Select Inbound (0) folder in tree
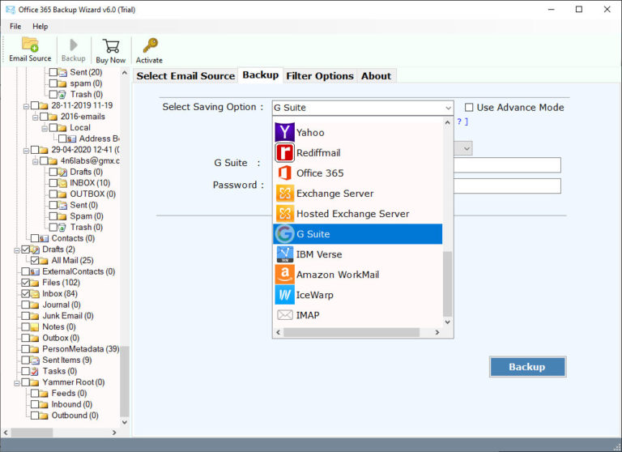Image resolution: width=622 pixels, height=452 pixels. (72, 404)
